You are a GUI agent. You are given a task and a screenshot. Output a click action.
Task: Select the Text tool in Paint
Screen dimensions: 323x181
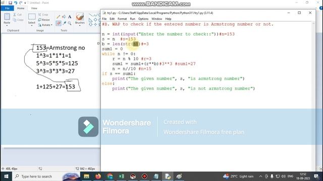pos(70,17)
